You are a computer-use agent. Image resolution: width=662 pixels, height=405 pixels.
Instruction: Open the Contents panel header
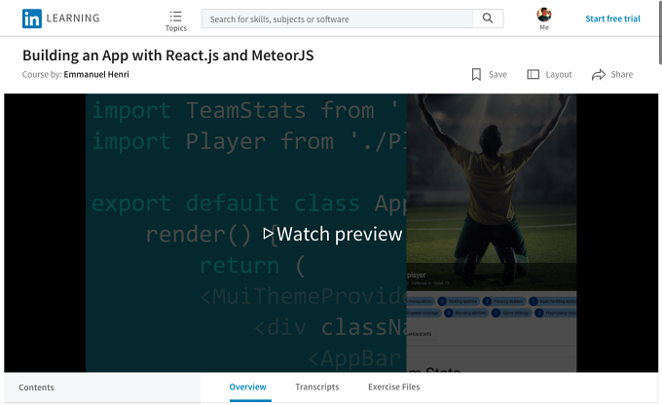(x=102, y=387)
